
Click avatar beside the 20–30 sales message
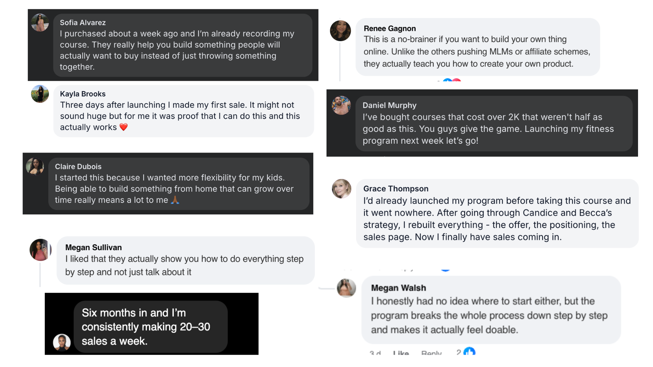pos(62,342)
